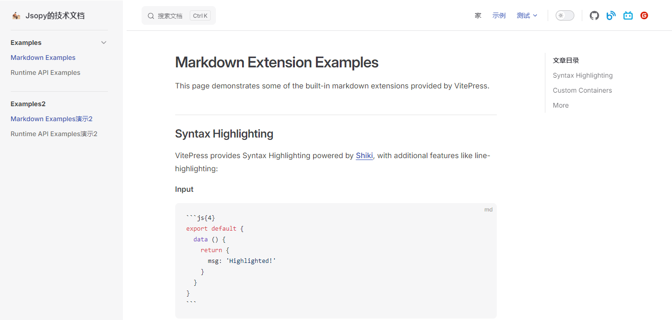Click the 'data () {' code line
Image resolution: width=672 pixels, height=320 pixels.
click(x=210, y=239)
